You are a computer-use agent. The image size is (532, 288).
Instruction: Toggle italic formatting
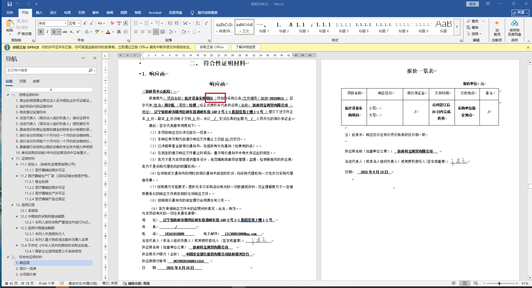[47, 32]
